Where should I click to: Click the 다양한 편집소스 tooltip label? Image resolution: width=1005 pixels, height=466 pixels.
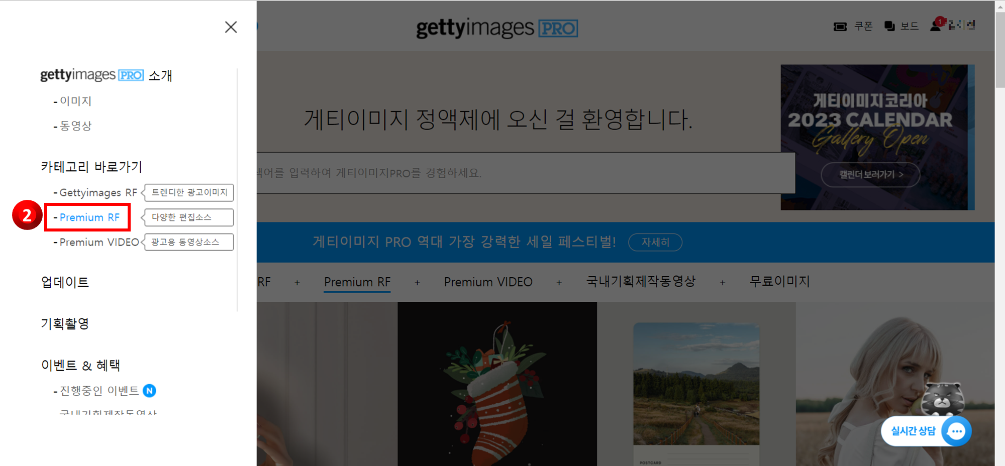pos(189,217)
